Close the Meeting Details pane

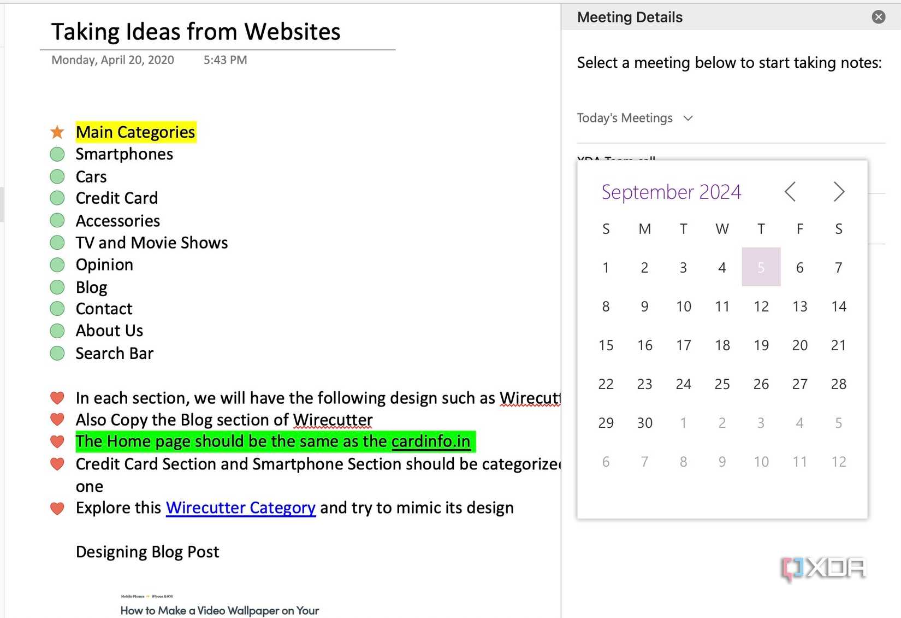[x=878, y=17]
